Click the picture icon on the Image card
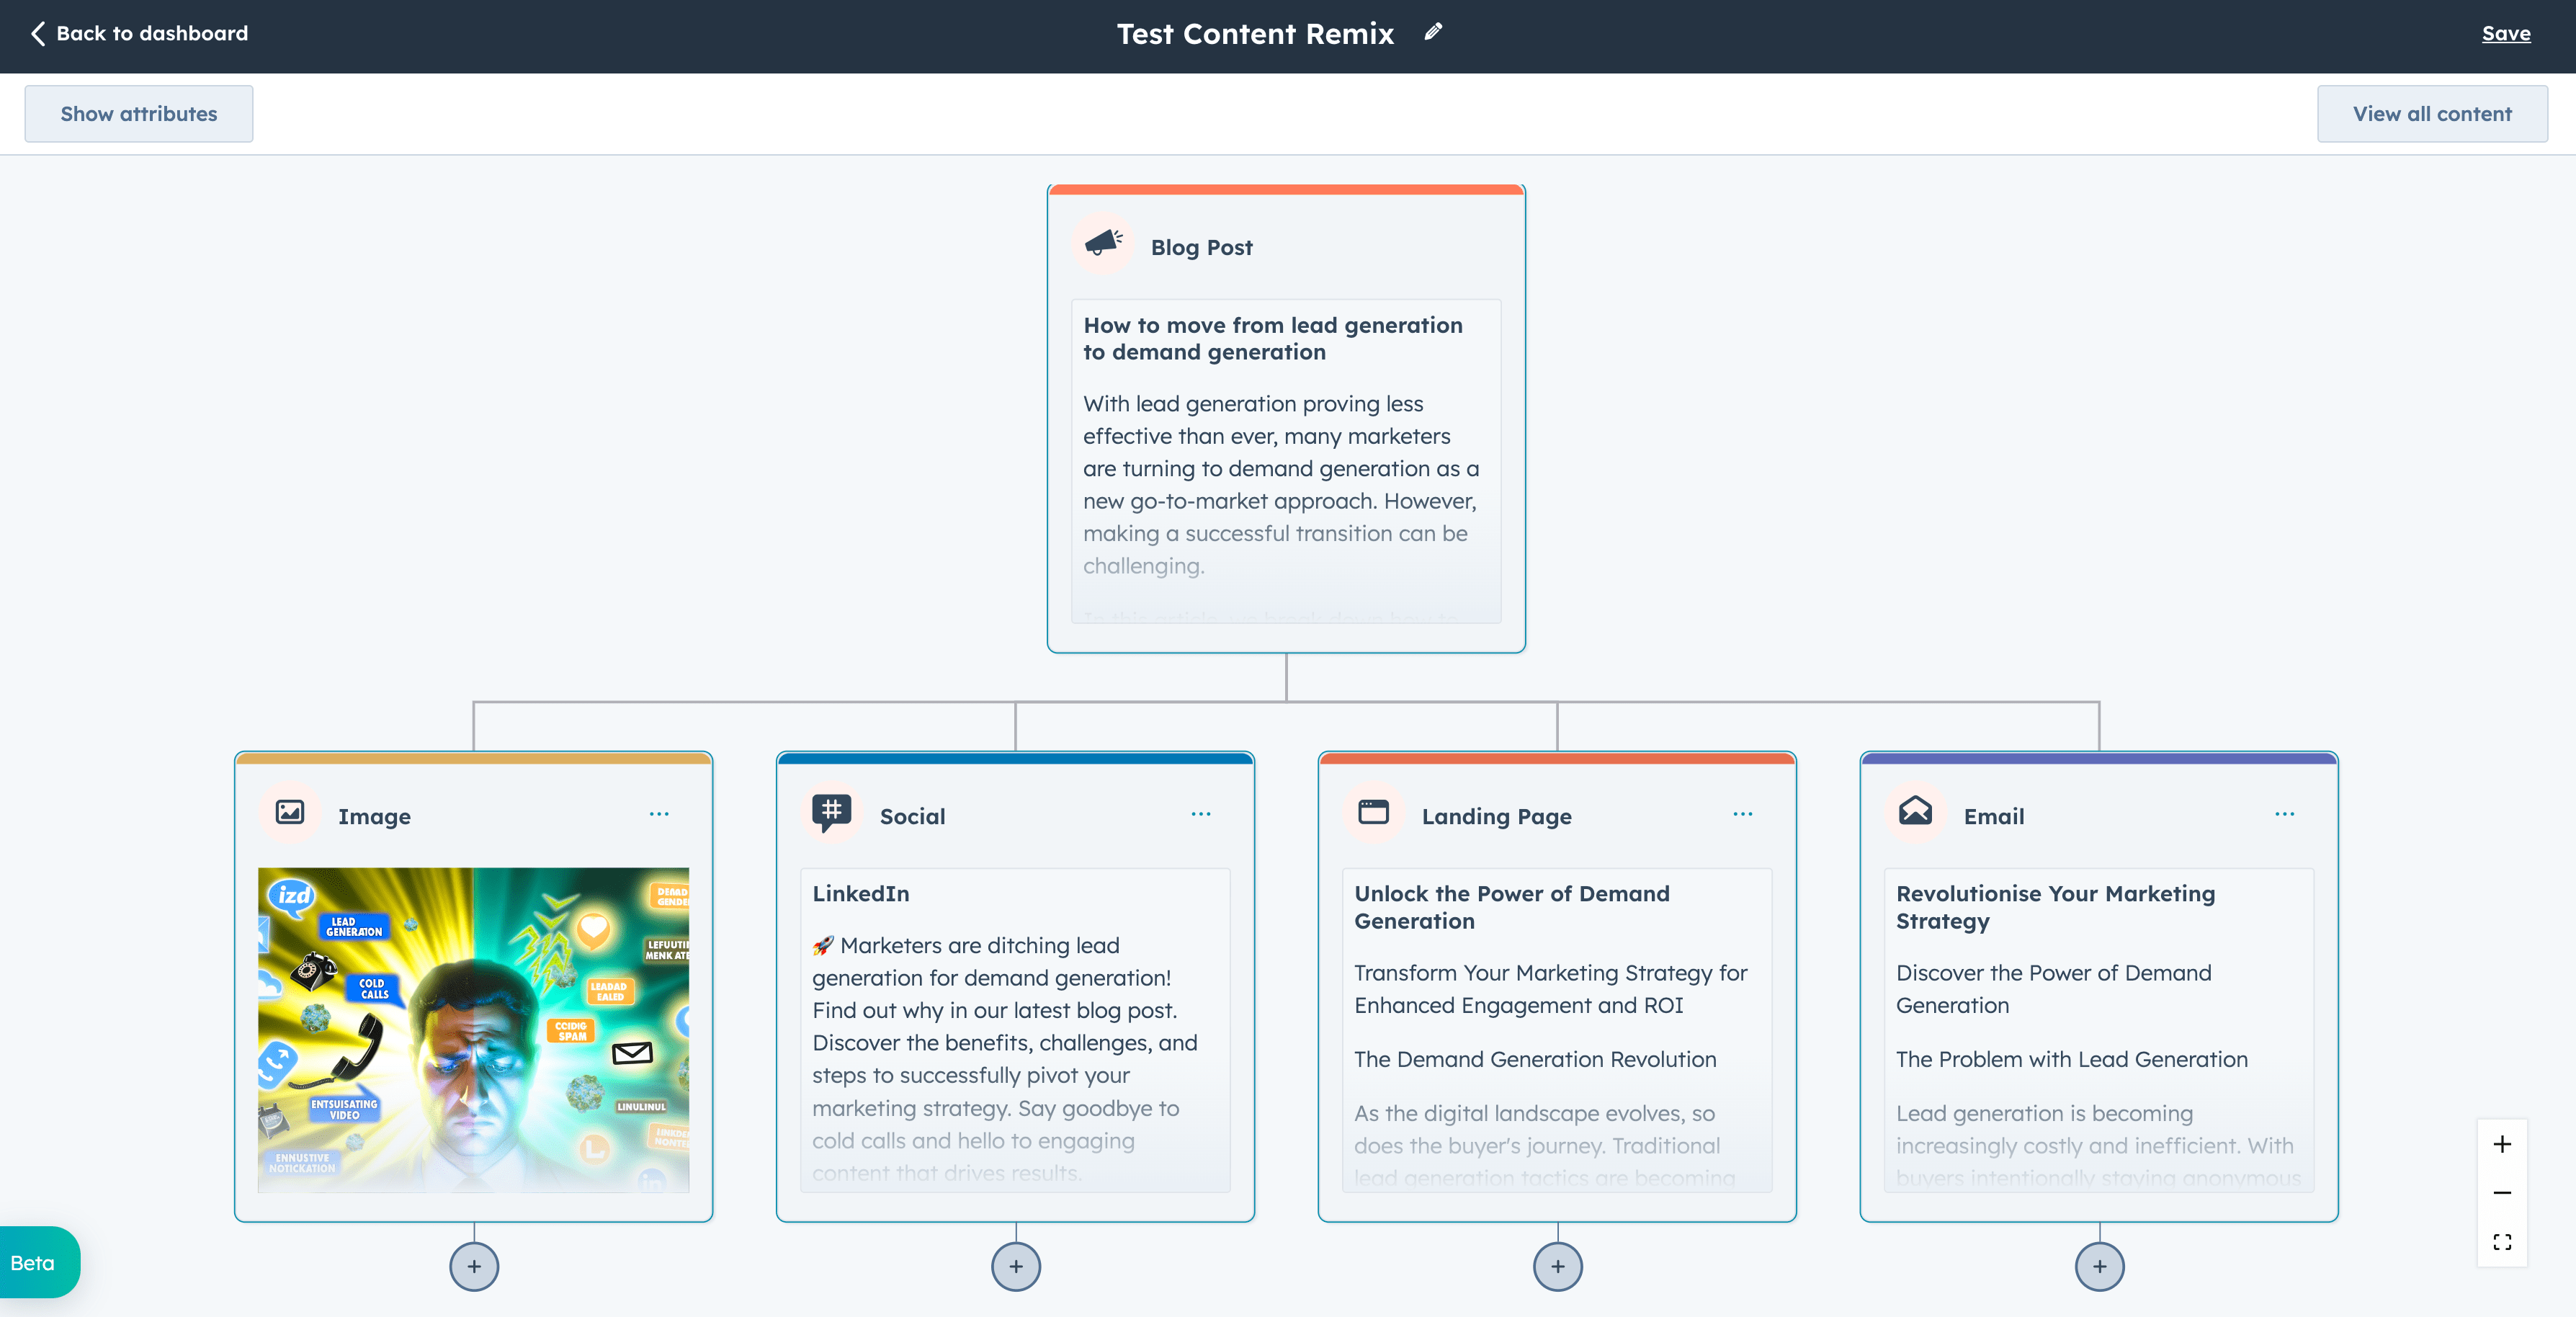 (x=289, y=813)
